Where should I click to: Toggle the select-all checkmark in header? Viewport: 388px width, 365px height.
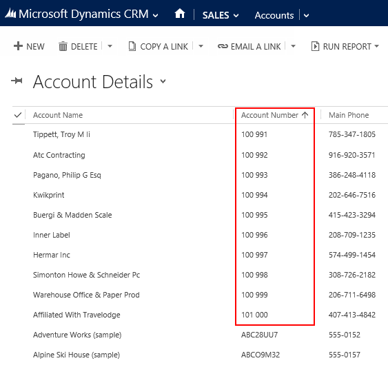click(18, 115)
